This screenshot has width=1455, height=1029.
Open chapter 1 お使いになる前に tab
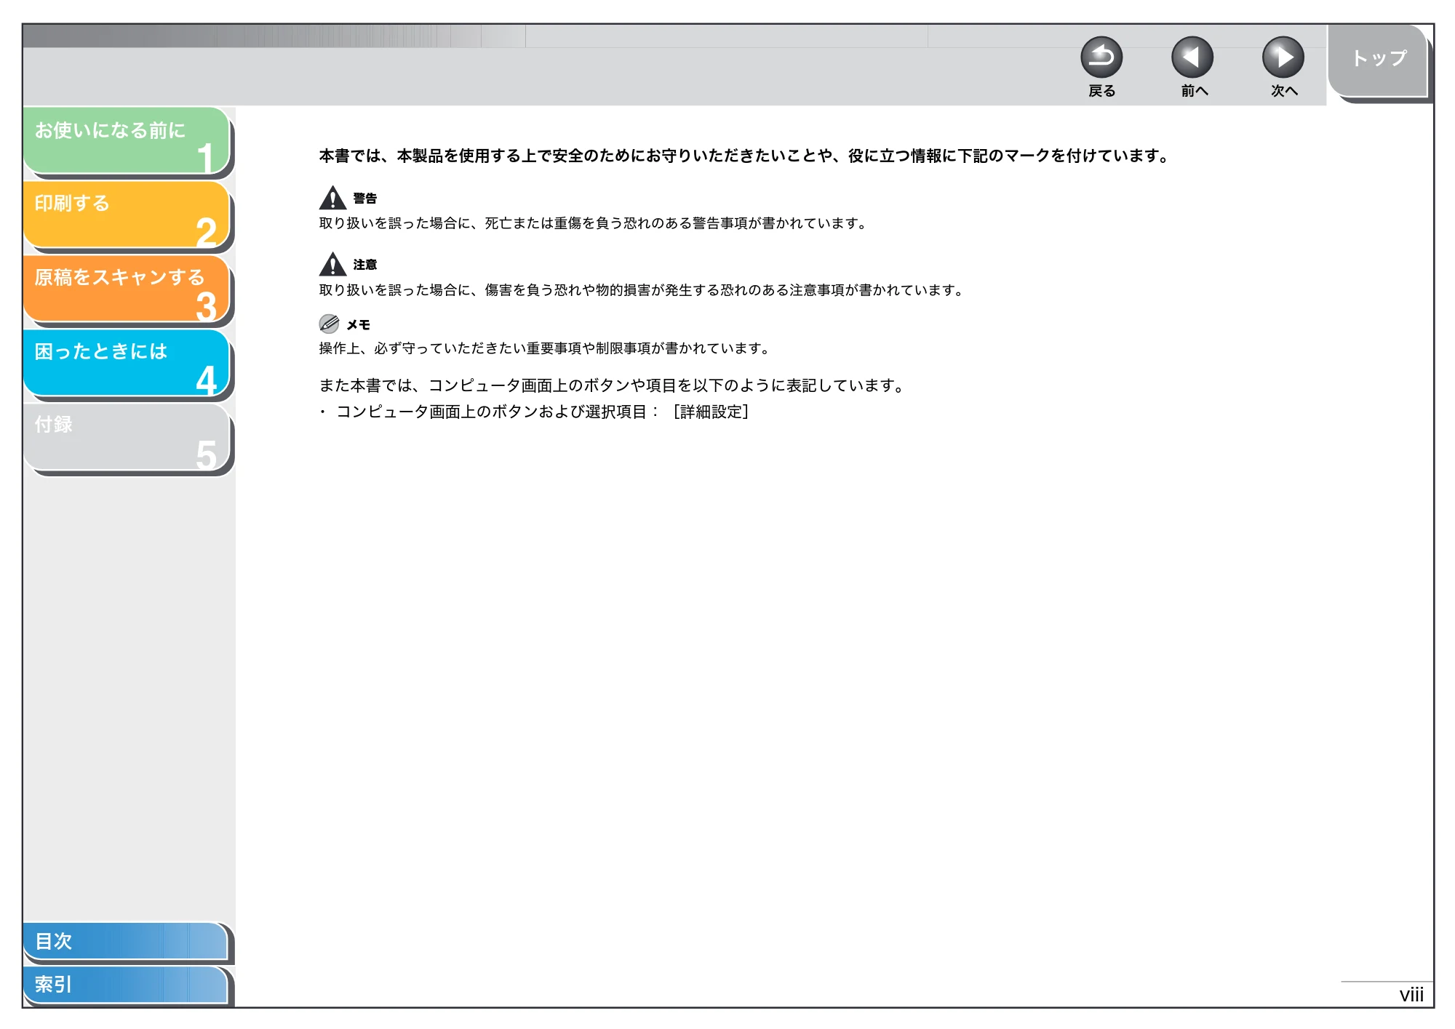[127, 140]
